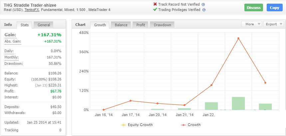The width and height of the screenshot is (286, 136).
Task: Click the red X track record status icon
Action: [155, 4]
